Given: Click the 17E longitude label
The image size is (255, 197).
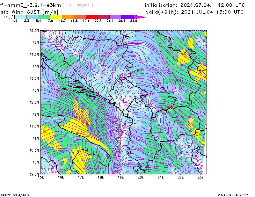Looking at the screenshot, I should 81,177.
